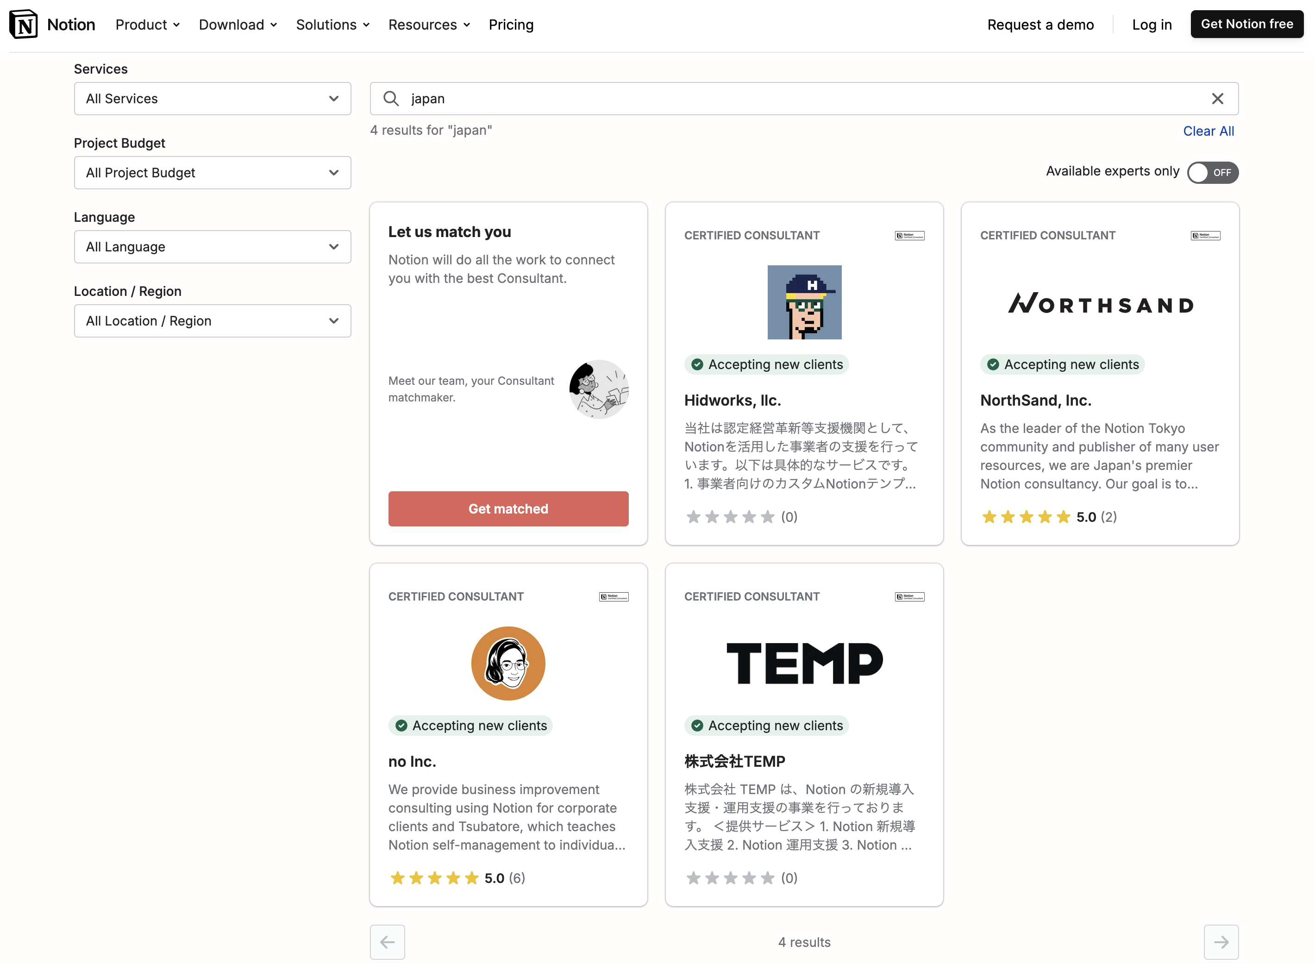Click the matchmaker team illustration
Viewport: 1315px width, 964px height.
point(599,388)
